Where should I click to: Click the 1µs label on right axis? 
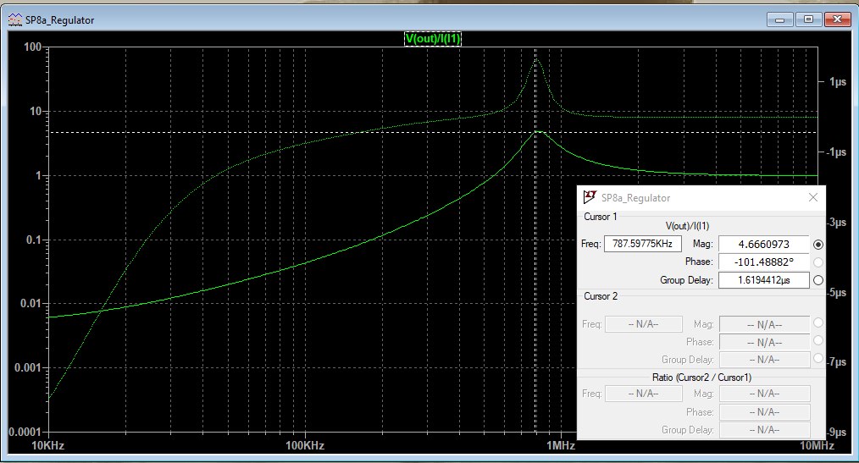point(838,82)
